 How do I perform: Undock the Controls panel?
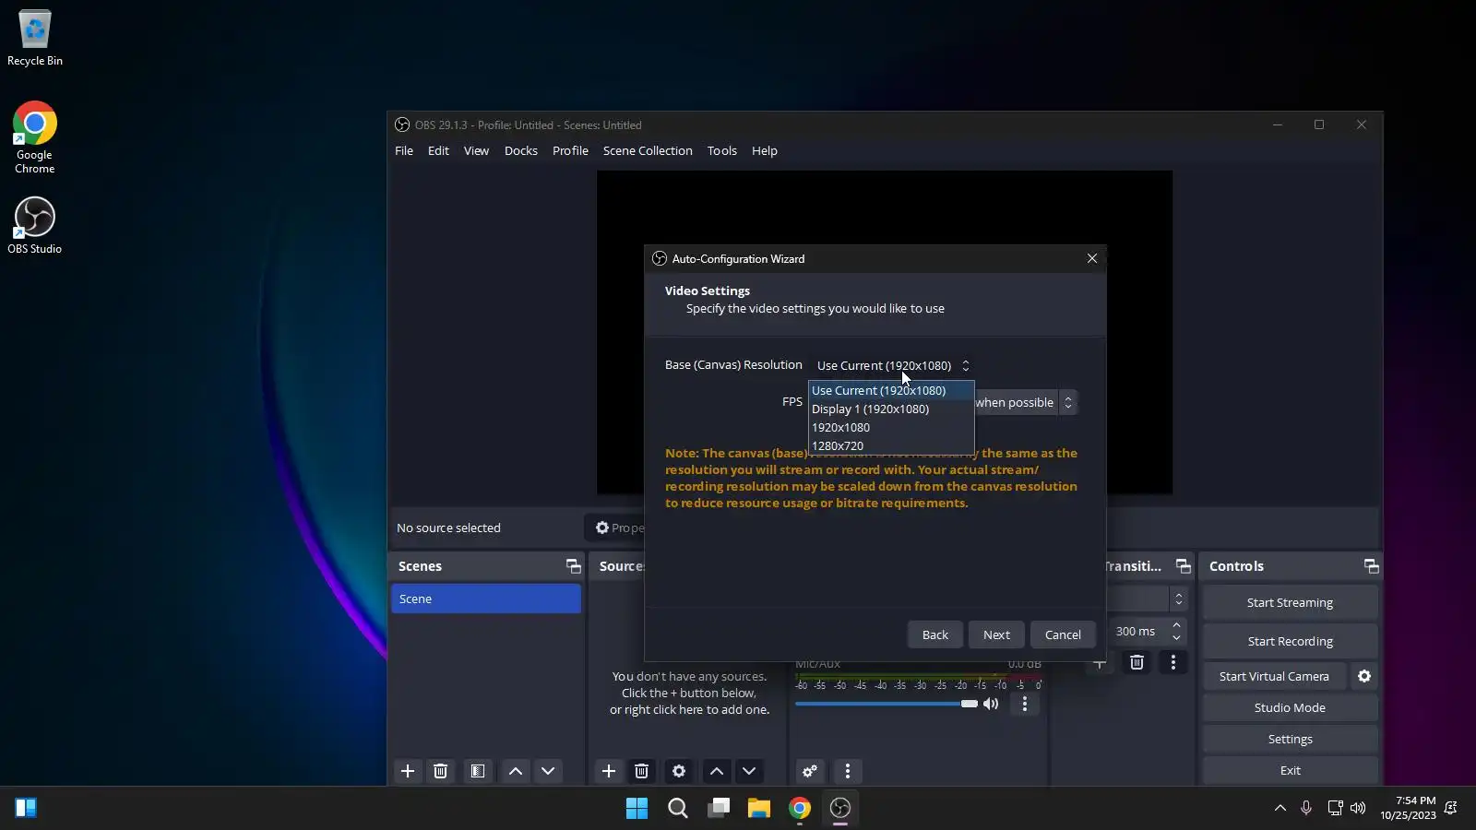click(x=1372, y=566)
